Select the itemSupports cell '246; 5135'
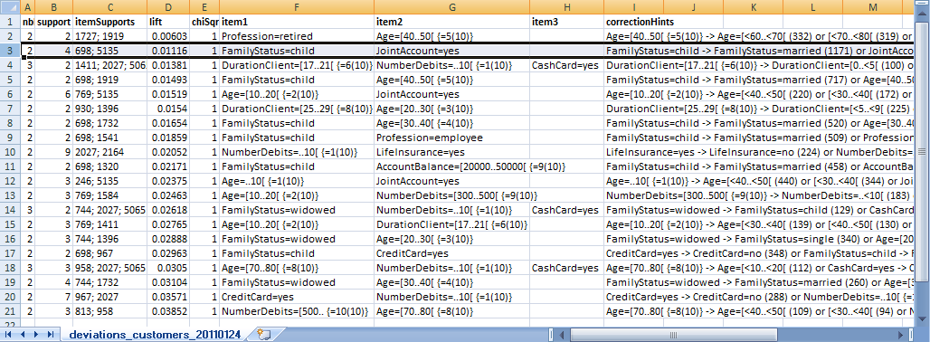 [x=110, y=182]
